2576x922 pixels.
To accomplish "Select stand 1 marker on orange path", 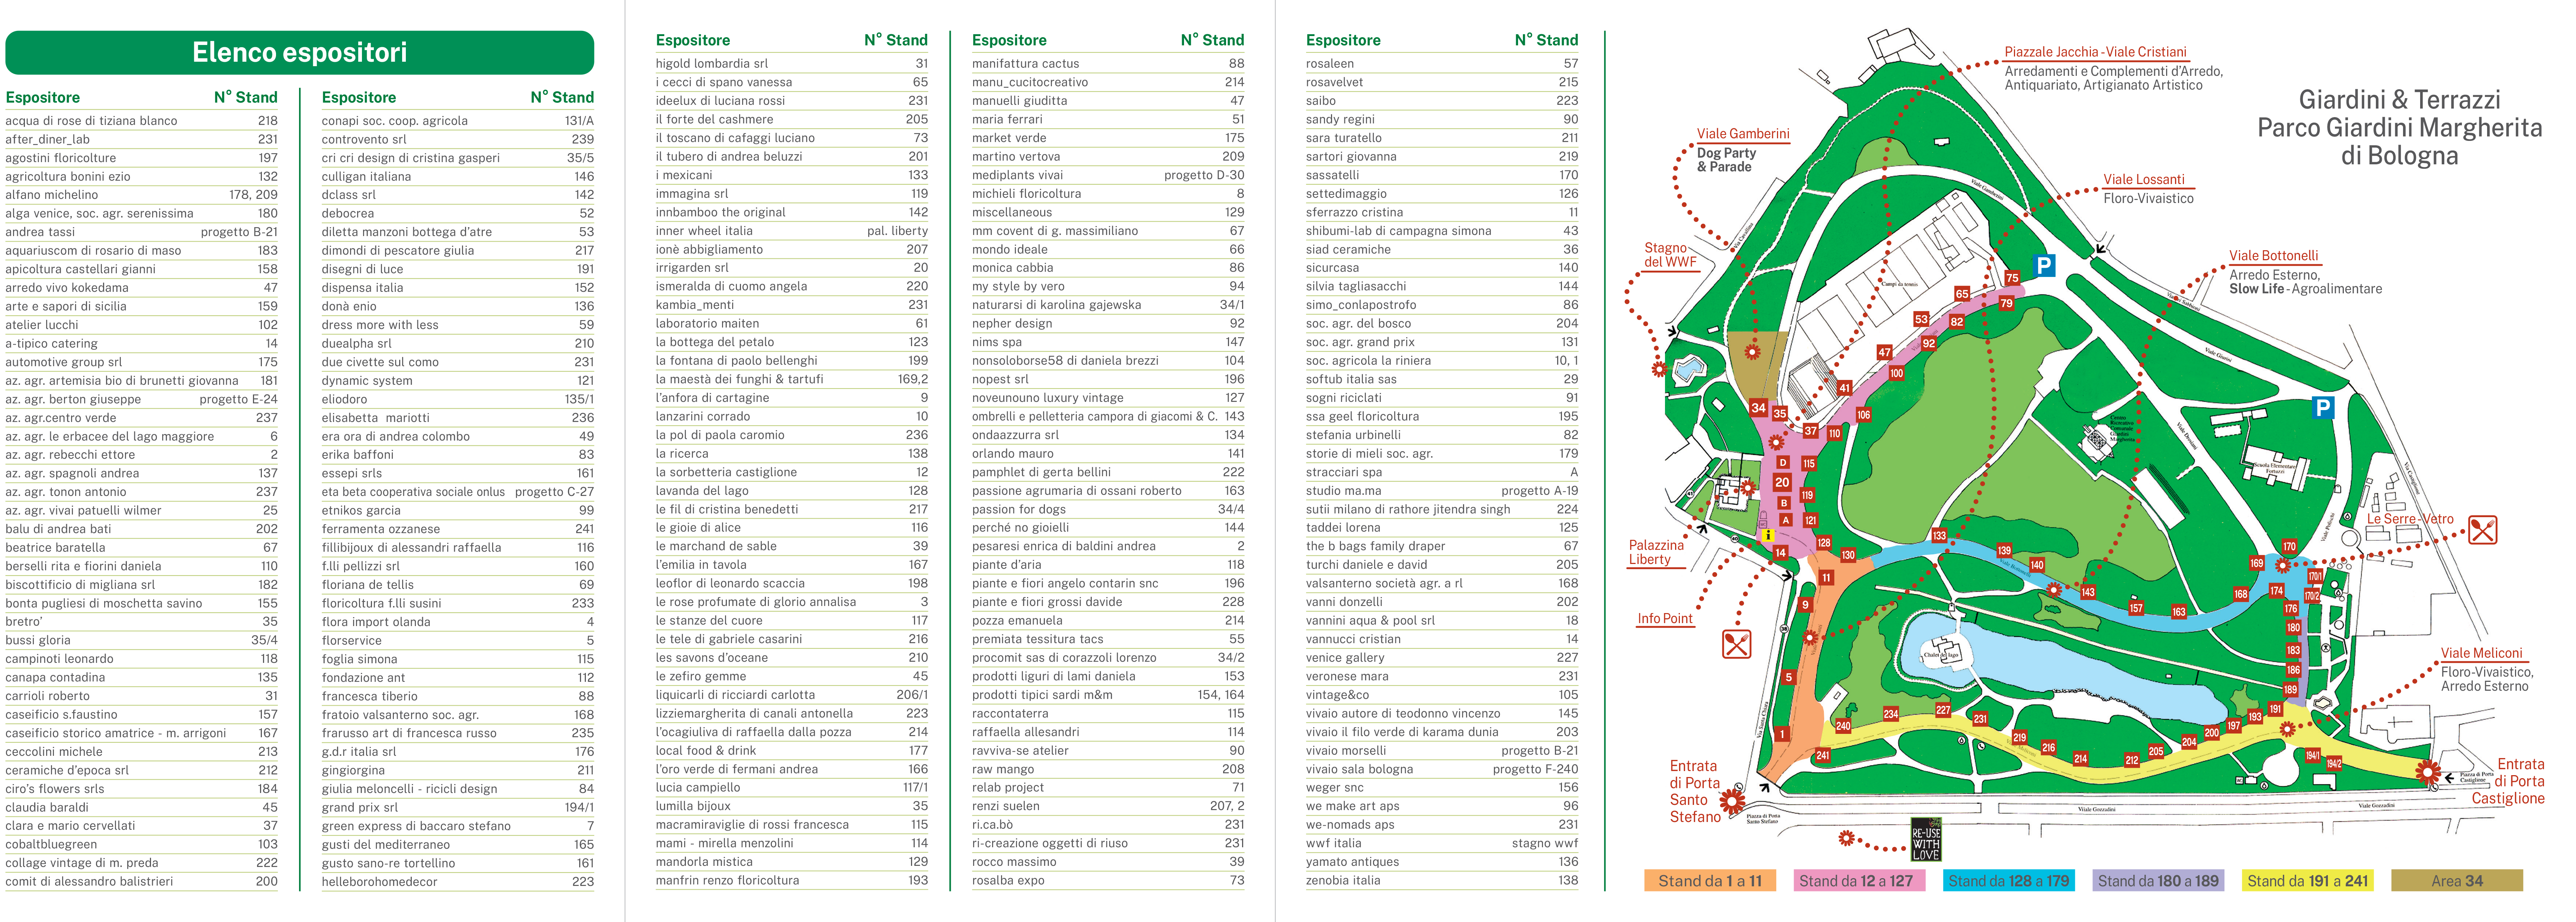I will 1782,734.
